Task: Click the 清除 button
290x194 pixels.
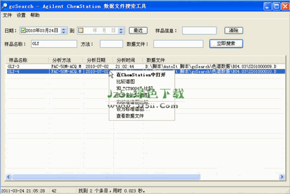Action: (234, 30)
